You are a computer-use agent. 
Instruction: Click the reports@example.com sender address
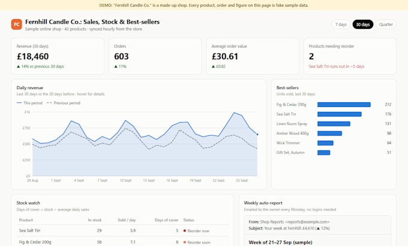(x=307, y=222)
